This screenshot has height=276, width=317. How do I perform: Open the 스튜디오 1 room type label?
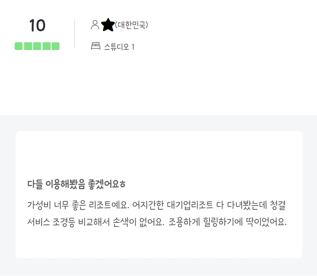pyautogui.click(x=119, y=47)
